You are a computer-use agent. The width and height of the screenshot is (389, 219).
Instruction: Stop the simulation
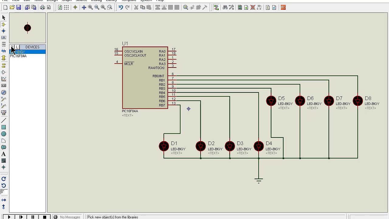pyautogui.click(x=44, y=217)
